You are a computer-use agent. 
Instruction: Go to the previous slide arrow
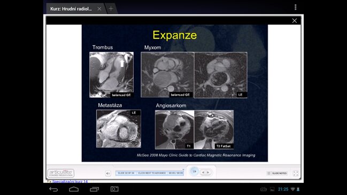pyautogui.click(x=203, y=173)
